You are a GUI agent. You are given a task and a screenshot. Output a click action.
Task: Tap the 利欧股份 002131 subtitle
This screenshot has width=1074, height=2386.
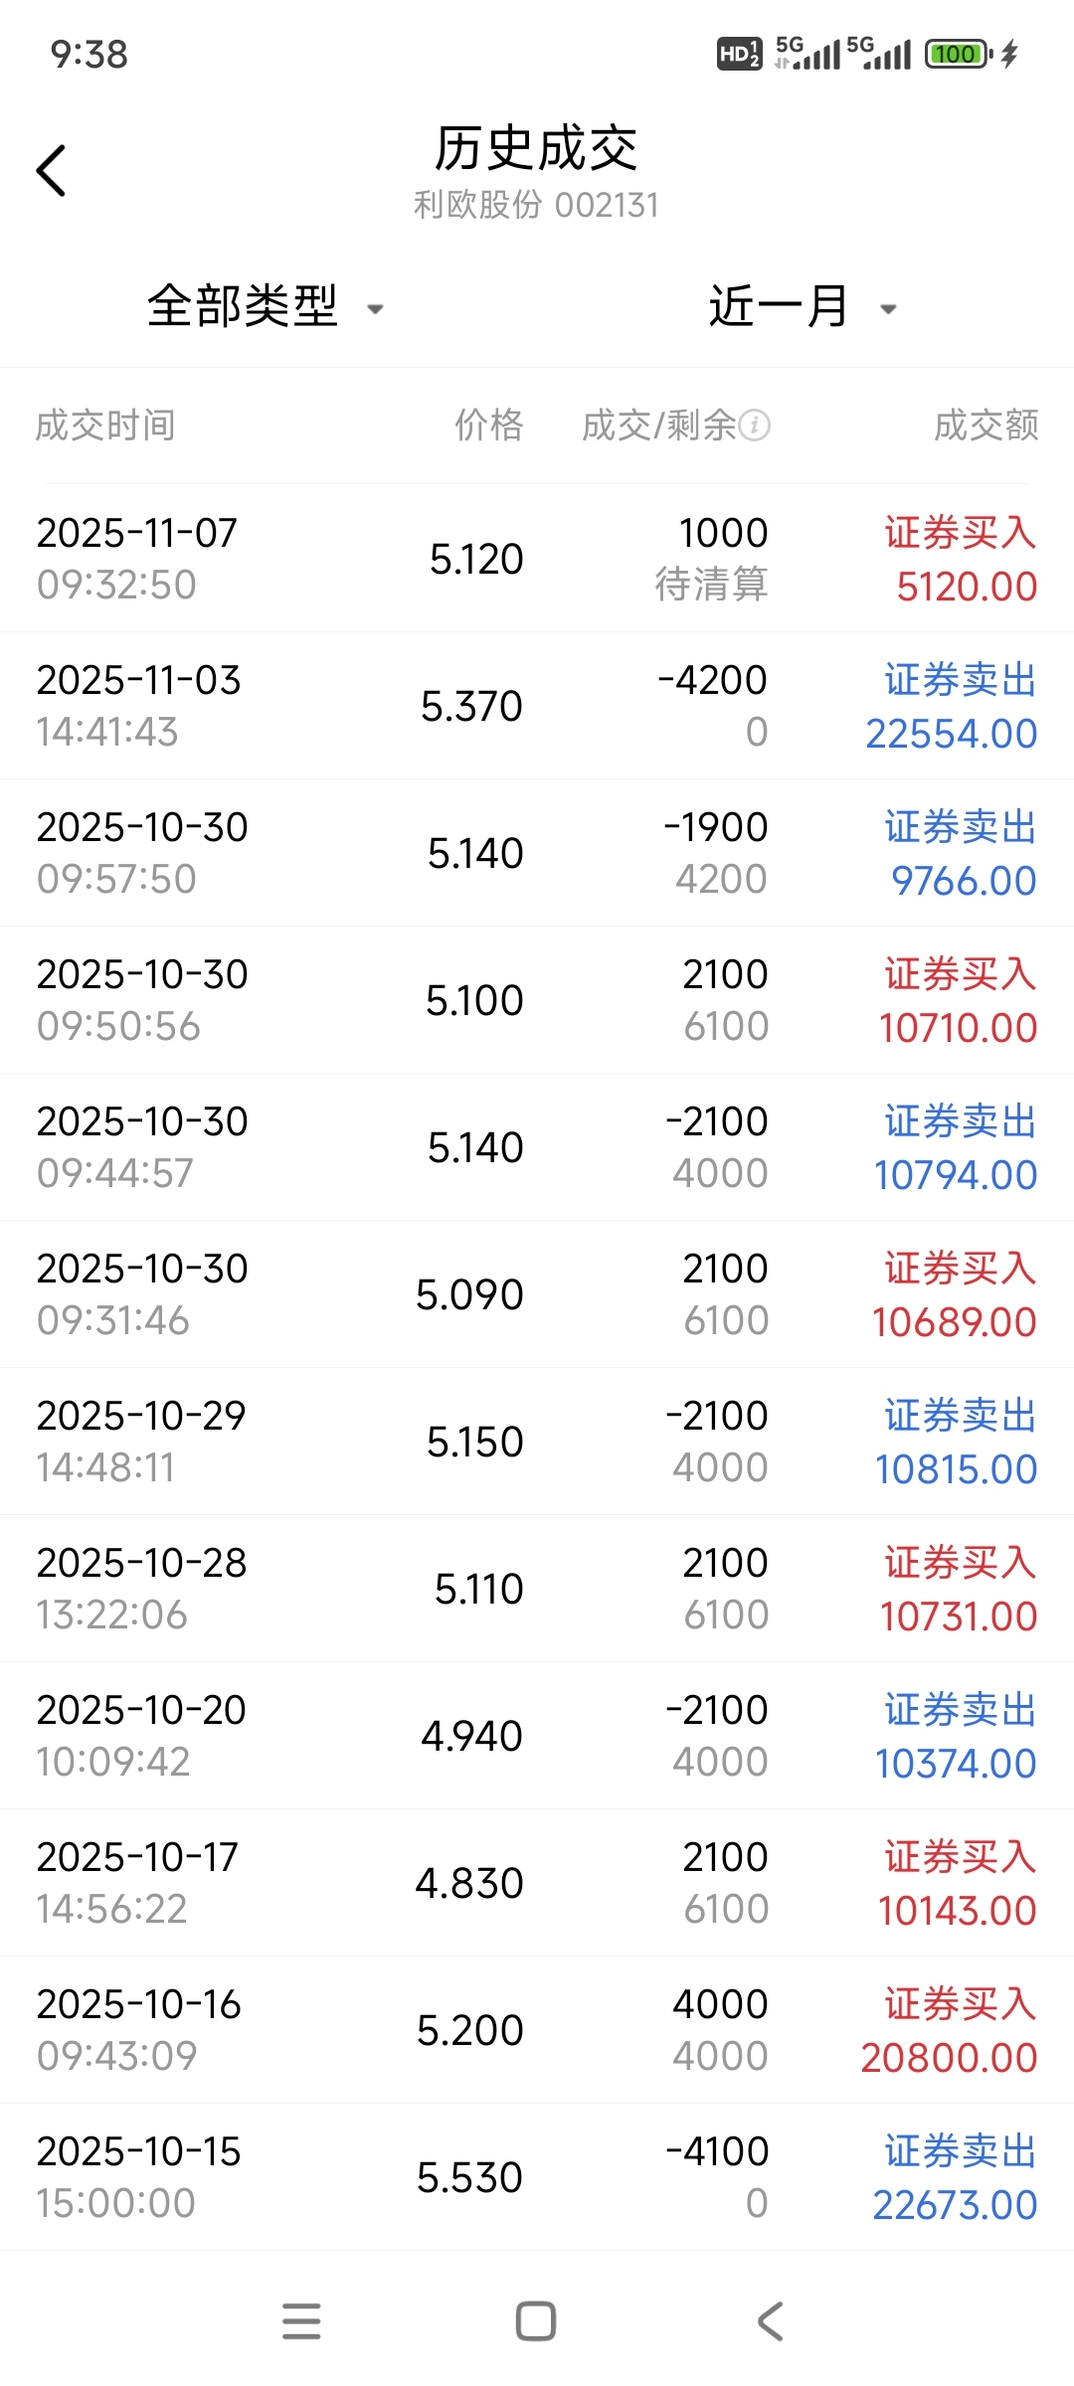[537, 205]
